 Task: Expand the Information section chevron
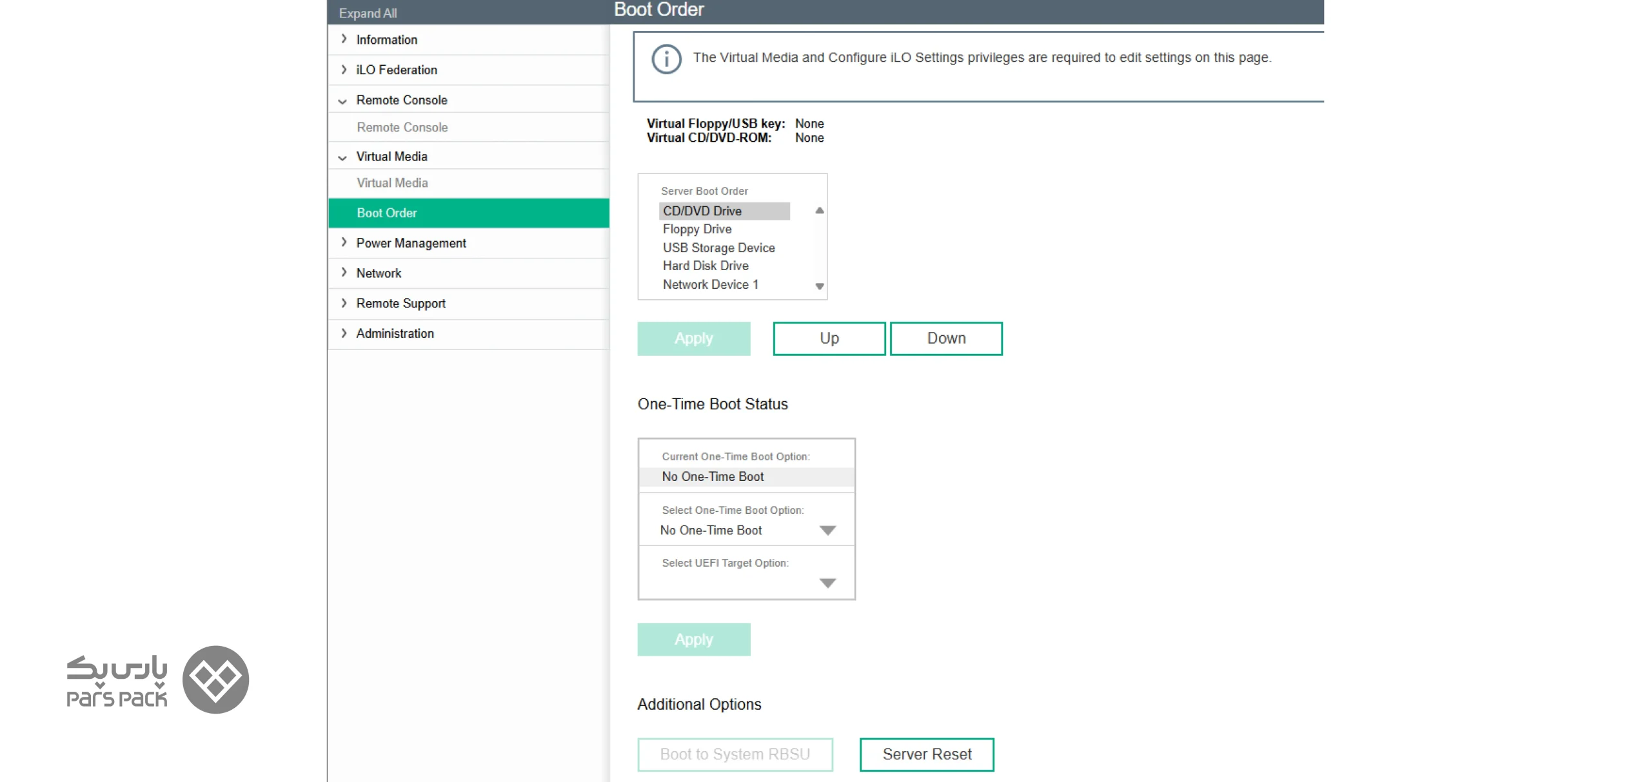(x=343, y=39)
